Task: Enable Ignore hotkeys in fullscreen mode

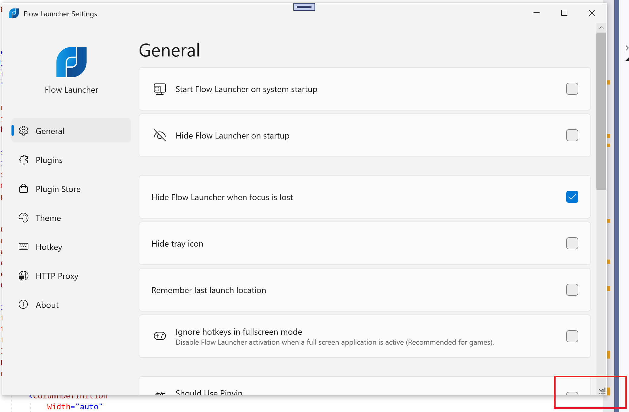Action: point(572,336)
